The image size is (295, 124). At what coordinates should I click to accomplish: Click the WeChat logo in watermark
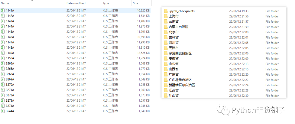(223, 110)
